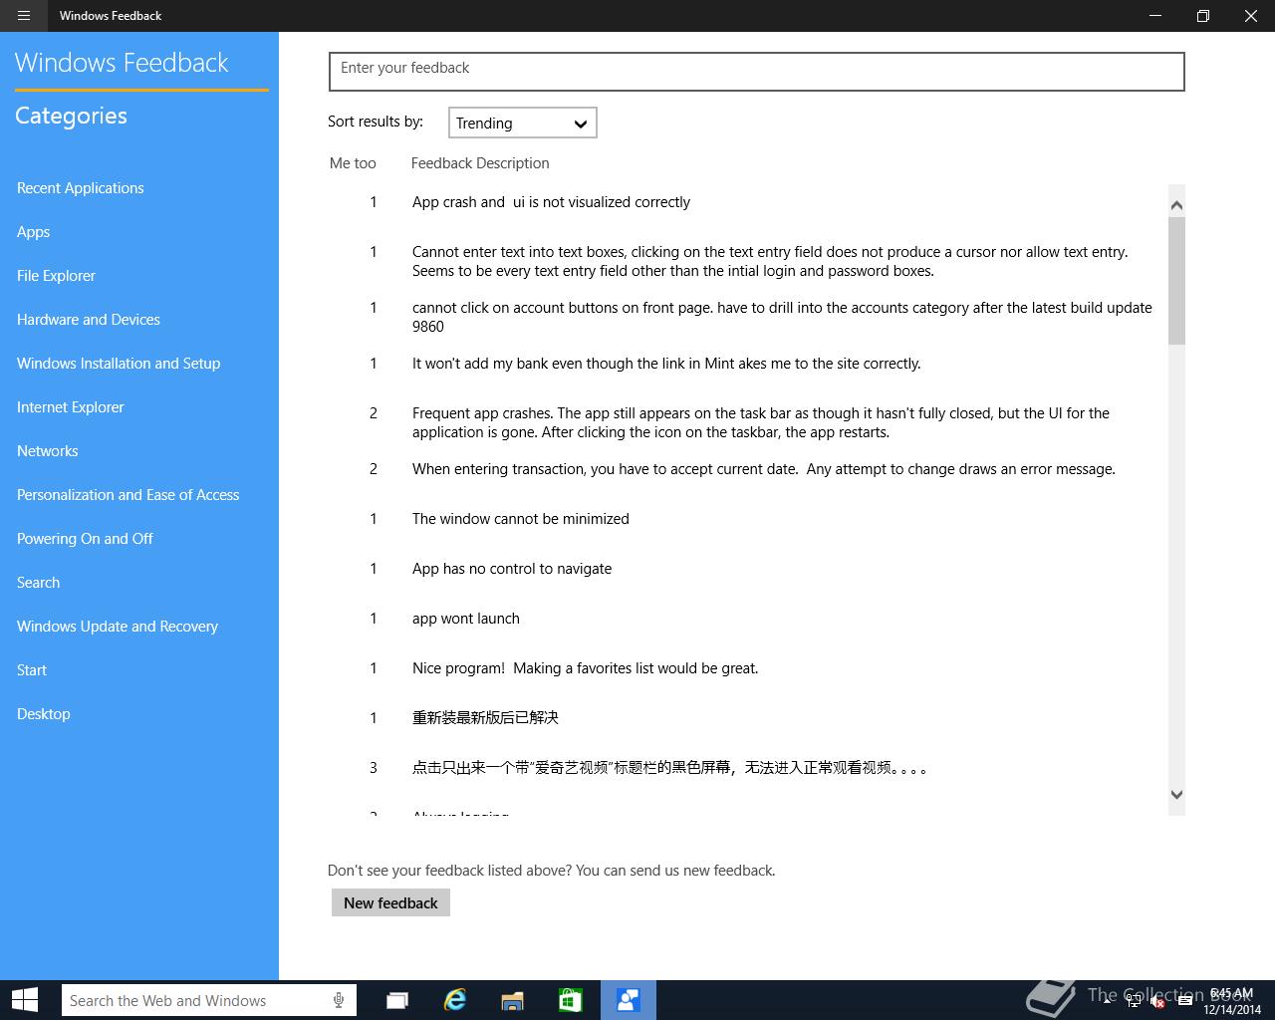The width and height of the screenshot is (1275, 1020).
Task: Open the hamburger menu in title bar
Action: pos(24,16)
